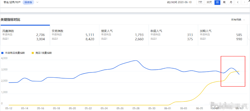Switch to 周 weekly view
250x111 pixels.
[224, 2]
